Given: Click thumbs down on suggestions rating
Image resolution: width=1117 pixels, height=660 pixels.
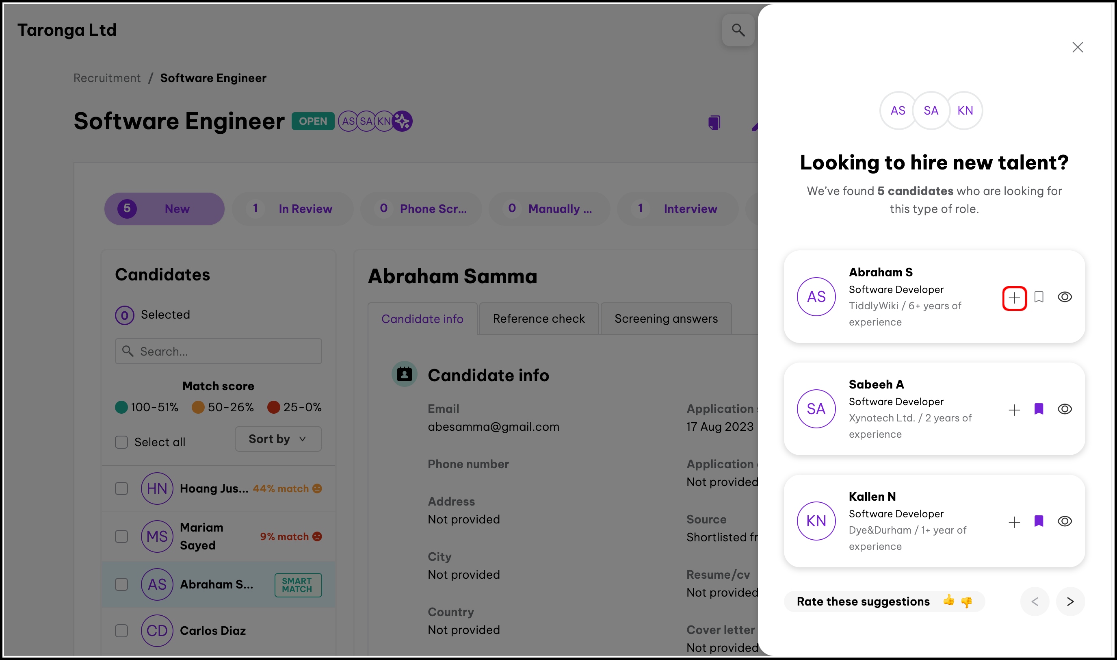Looking at the screenshot, I should point(966,602).
